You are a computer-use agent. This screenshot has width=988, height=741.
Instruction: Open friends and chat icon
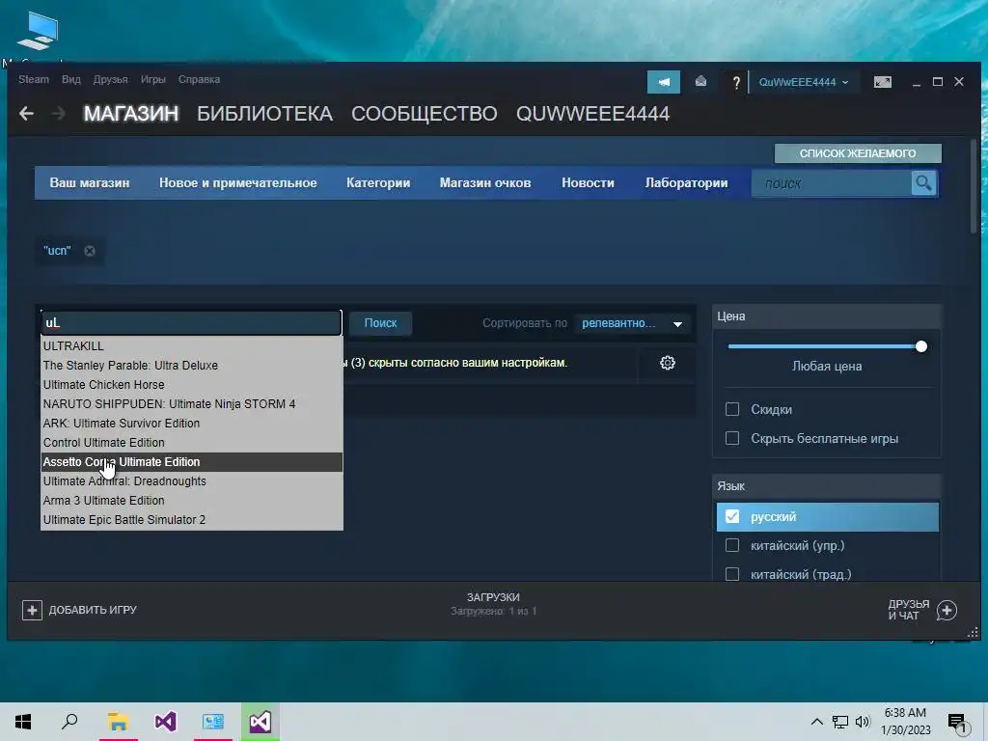(947, 610)
